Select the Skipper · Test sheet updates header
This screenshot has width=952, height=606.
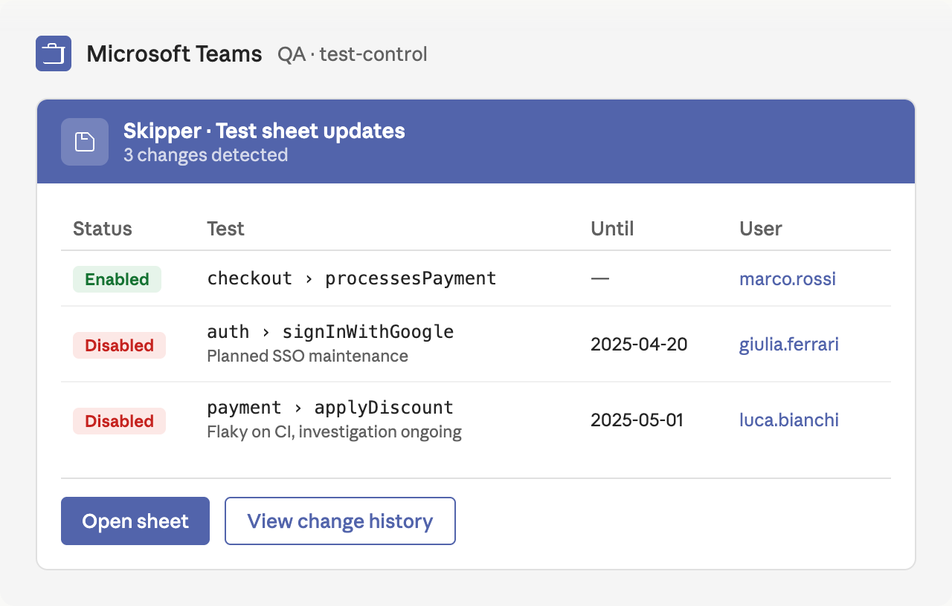(x=262, y=131)
